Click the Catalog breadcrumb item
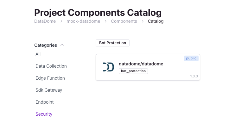 156,21
